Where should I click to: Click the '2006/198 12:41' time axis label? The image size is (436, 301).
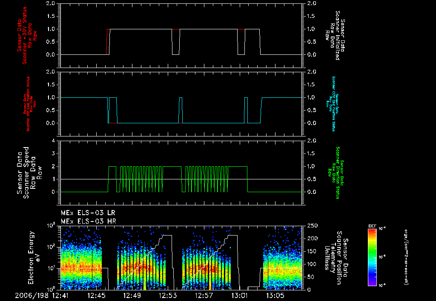pyautogui.click(x=42, y=295)
